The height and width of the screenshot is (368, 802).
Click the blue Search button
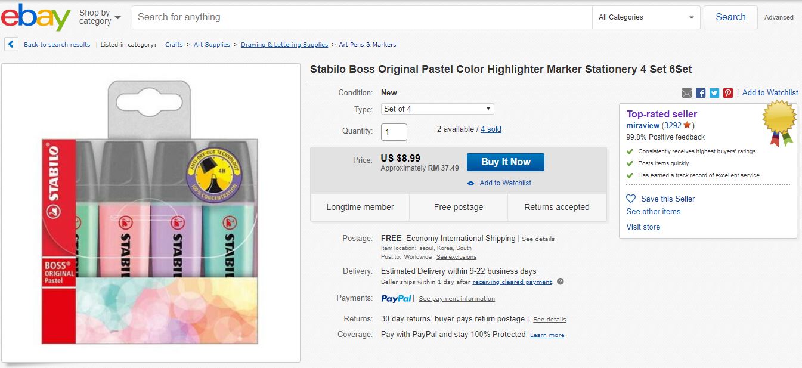730,17
